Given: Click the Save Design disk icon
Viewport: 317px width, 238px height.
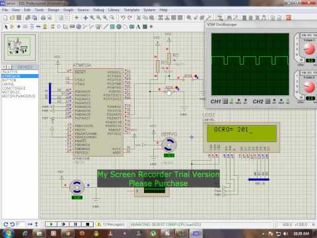Looking at the screenshot, I should coord(19,18).
